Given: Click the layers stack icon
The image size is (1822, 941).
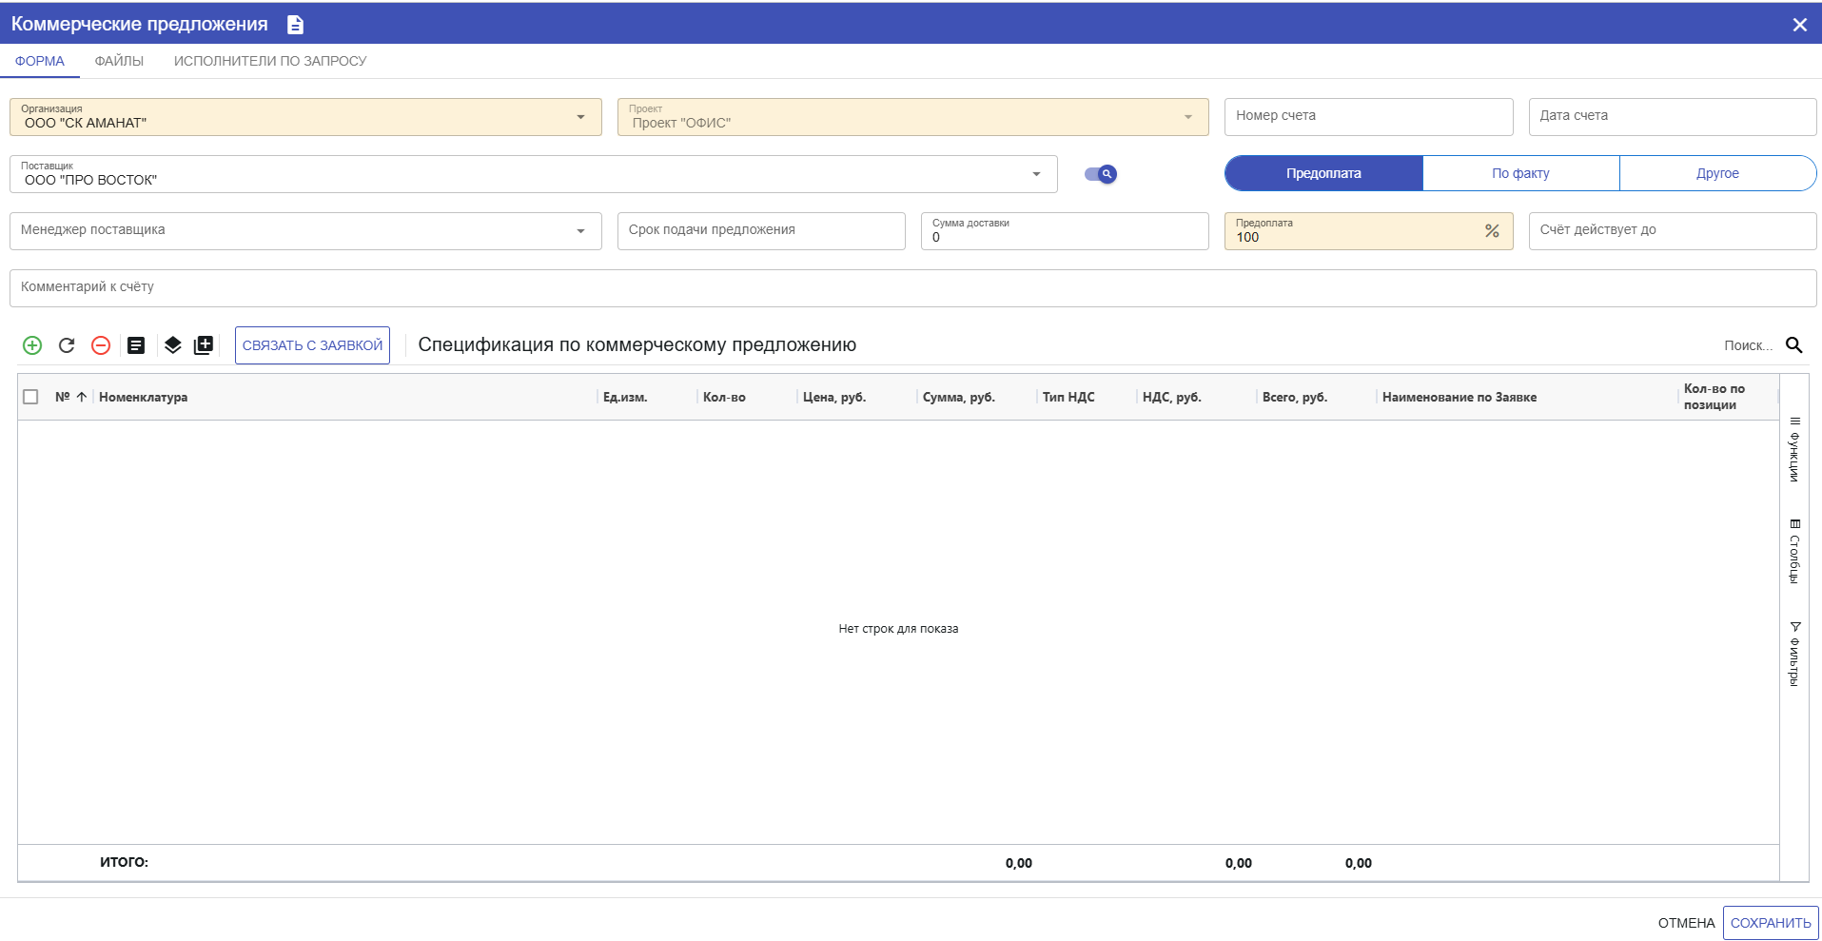Looking at the screenshot, I should (x=172, y=345).
